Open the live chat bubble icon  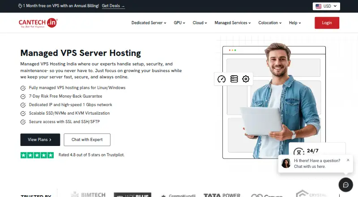pos(345,184)
